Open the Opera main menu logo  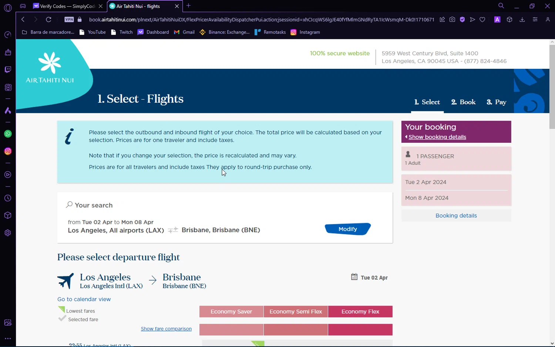pos(8,7)
